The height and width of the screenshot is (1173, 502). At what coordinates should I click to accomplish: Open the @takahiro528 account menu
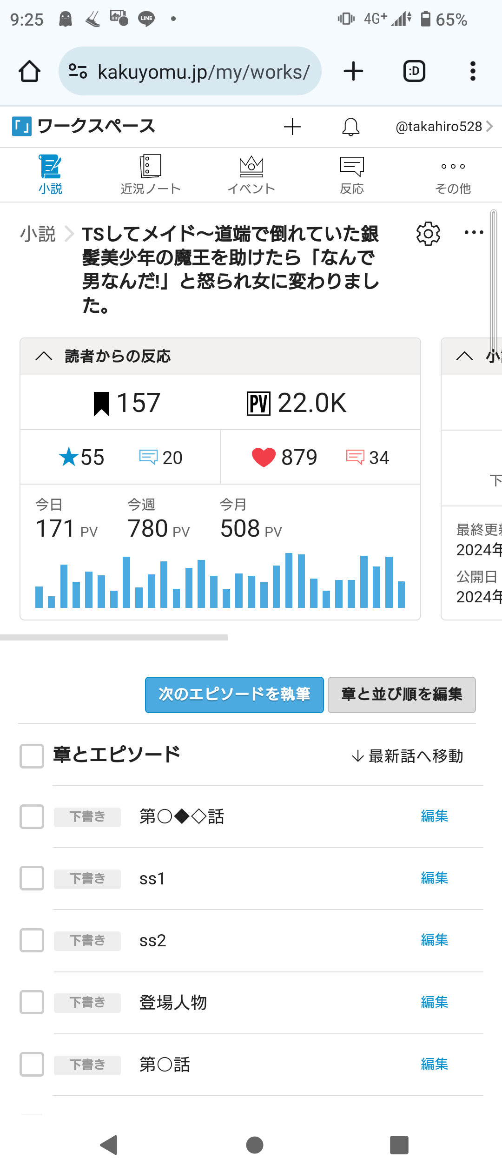point(443,127)
